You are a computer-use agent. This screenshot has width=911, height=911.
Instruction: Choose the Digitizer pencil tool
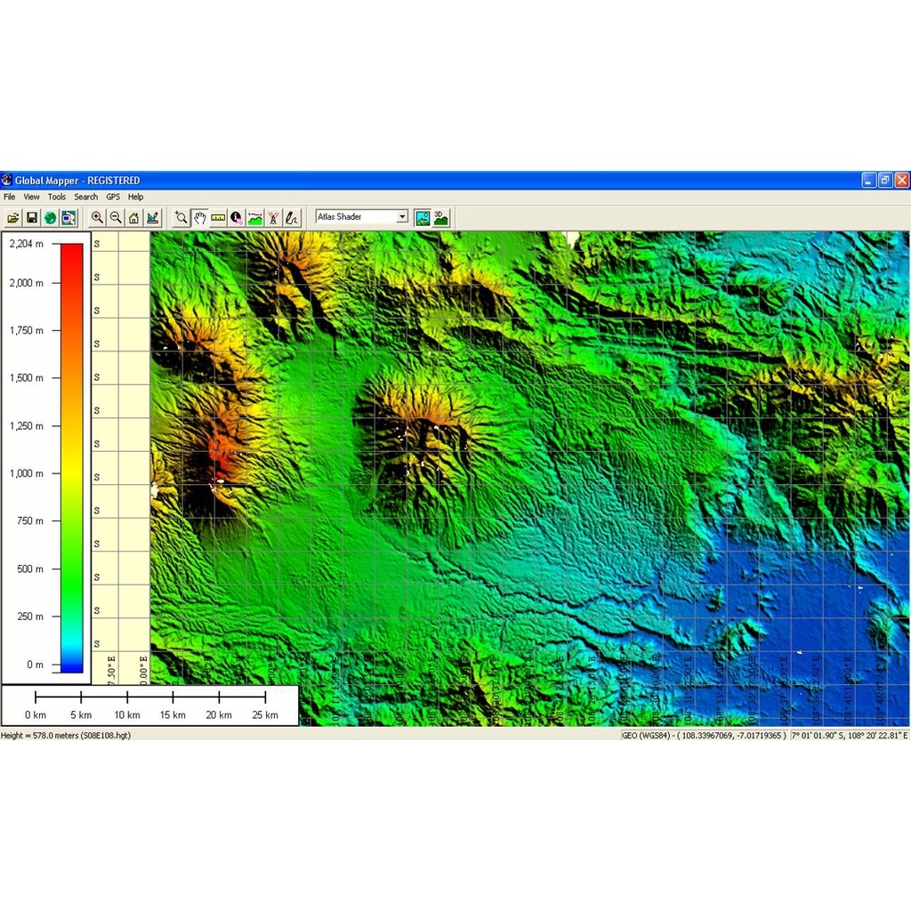(x=292, y=218)
